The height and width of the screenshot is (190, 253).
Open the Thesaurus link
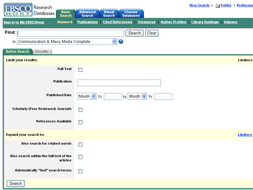[x=146, y=22]
